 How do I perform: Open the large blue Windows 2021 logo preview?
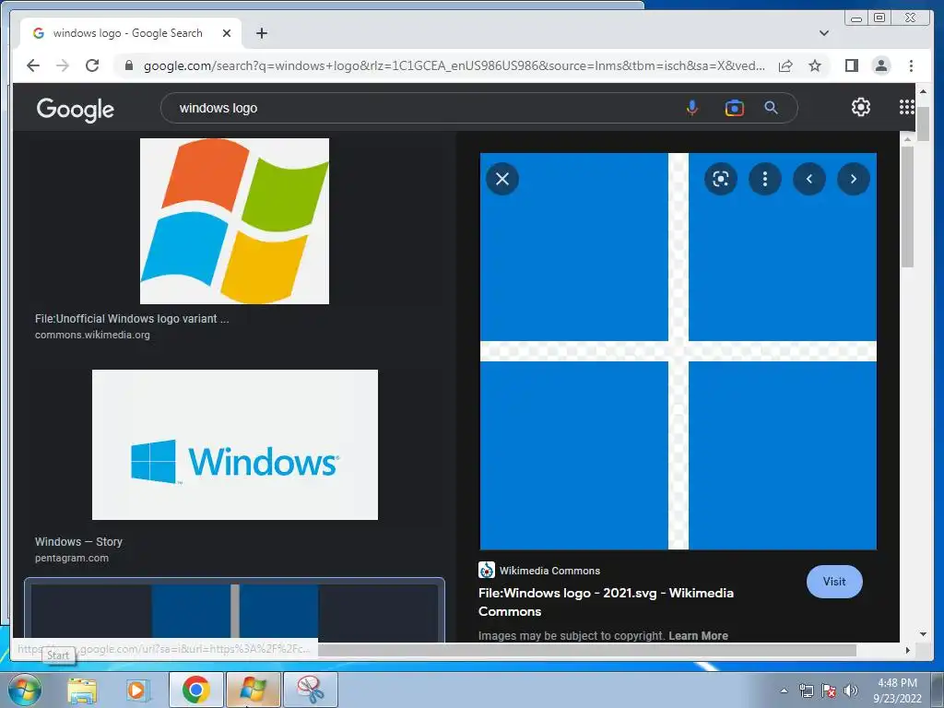[x=678, y=351]
